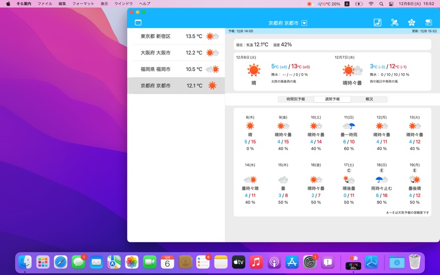Click the umbrella icon for 11(日)
440x275 pixels.
click(349, 126)
